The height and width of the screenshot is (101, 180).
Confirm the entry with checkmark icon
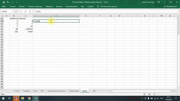pyautogui.click(x=25, y=12)
